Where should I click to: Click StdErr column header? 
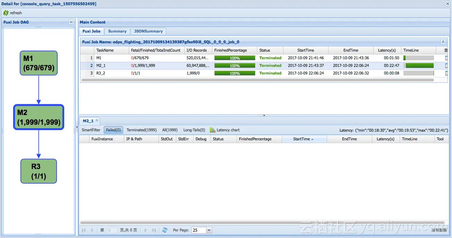pos(185,139)
